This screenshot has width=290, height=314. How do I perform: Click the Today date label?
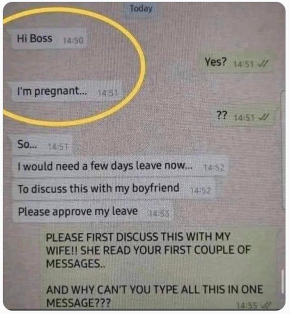pyautogui.click(x=141, y=9)
